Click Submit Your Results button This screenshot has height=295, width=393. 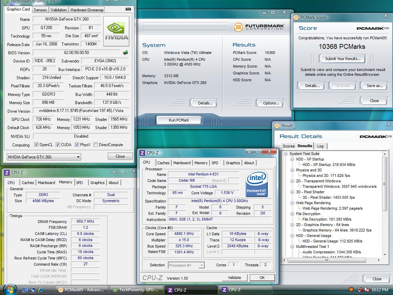pyautogui.click(x=343, y=59)
